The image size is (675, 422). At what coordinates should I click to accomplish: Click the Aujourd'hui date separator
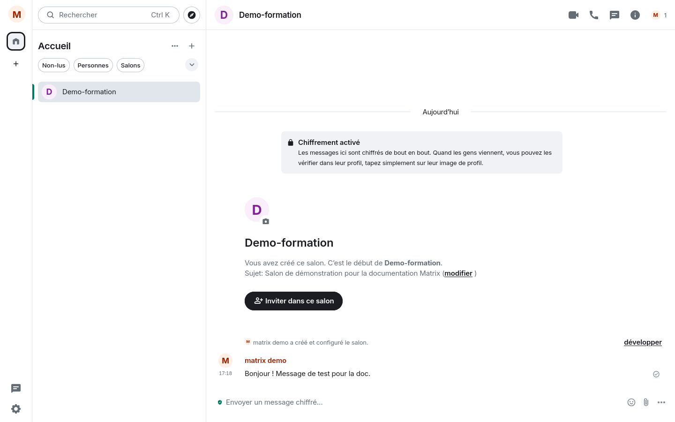(x=441, y=112)
